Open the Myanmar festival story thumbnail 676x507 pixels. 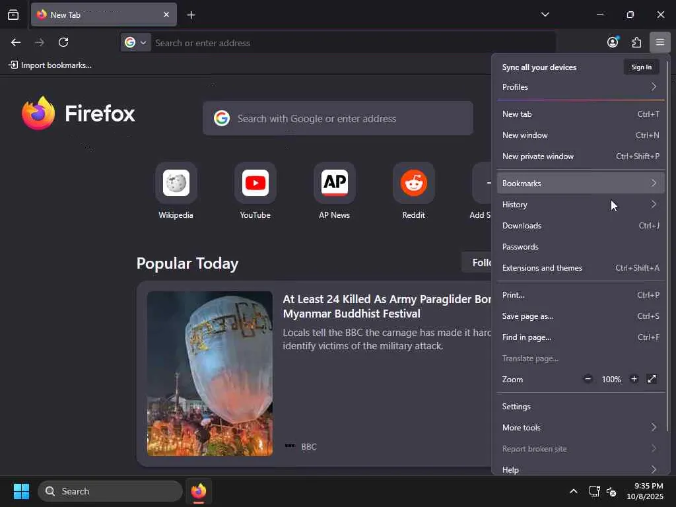click(x=209, y=374)
